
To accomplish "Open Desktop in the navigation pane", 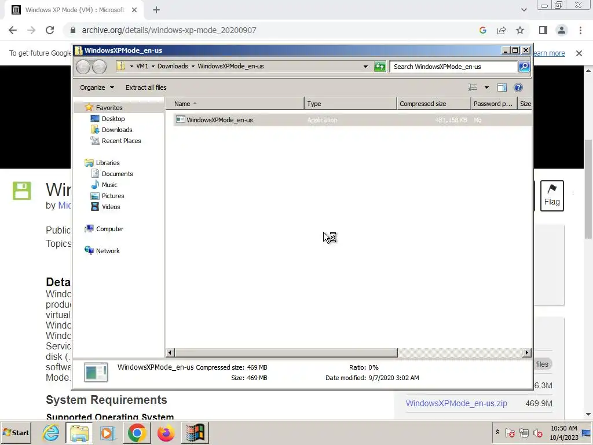I will point(113,119).
